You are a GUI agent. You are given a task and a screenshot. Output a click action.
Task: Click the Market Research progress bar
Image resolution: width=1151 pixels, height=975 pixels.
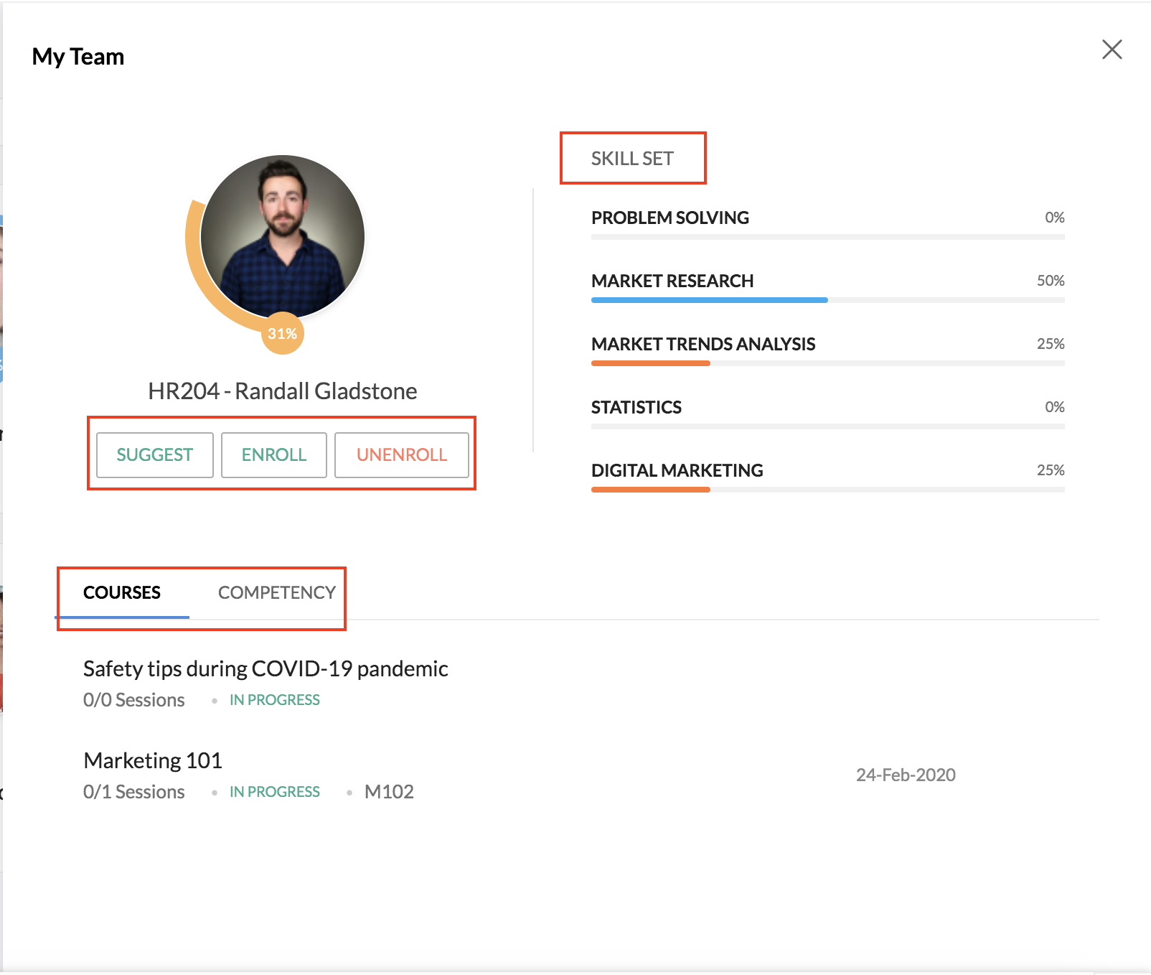point(828,300)
